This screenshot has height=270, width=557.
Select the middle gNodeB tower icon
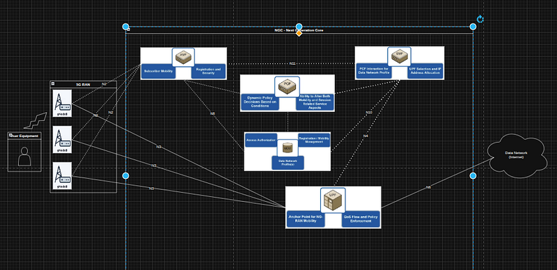click(62, 139)
